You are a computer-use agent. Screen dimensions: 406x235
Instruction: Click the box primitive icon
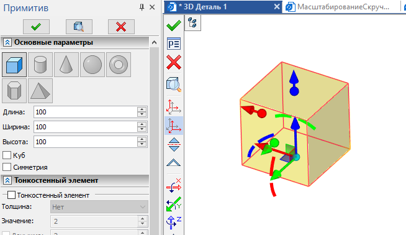[x=14, y=65]
